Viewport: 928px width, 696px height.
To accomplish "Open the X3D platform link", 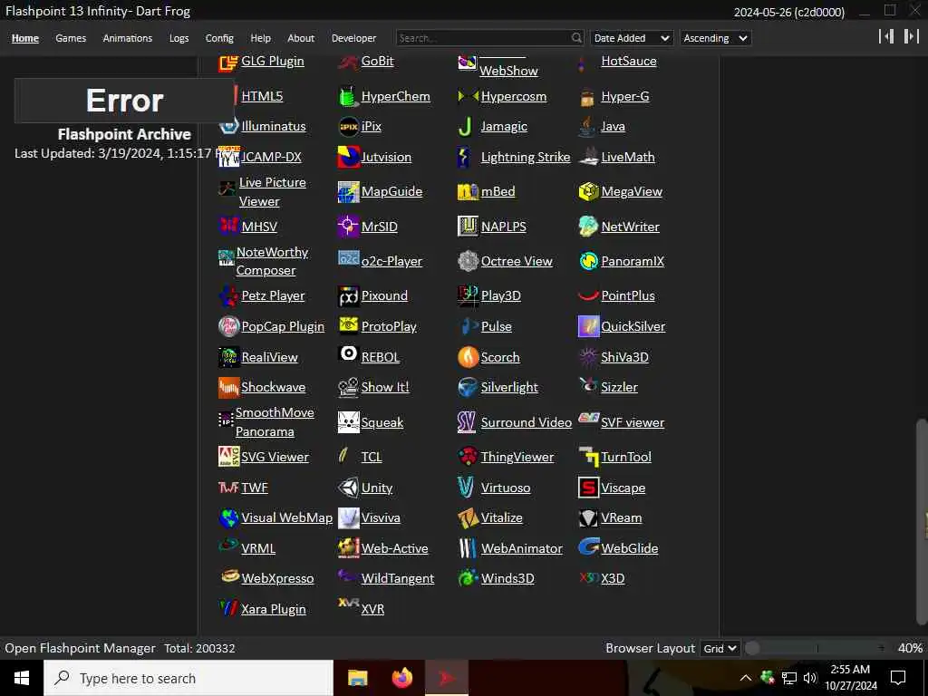I will 613,578.
